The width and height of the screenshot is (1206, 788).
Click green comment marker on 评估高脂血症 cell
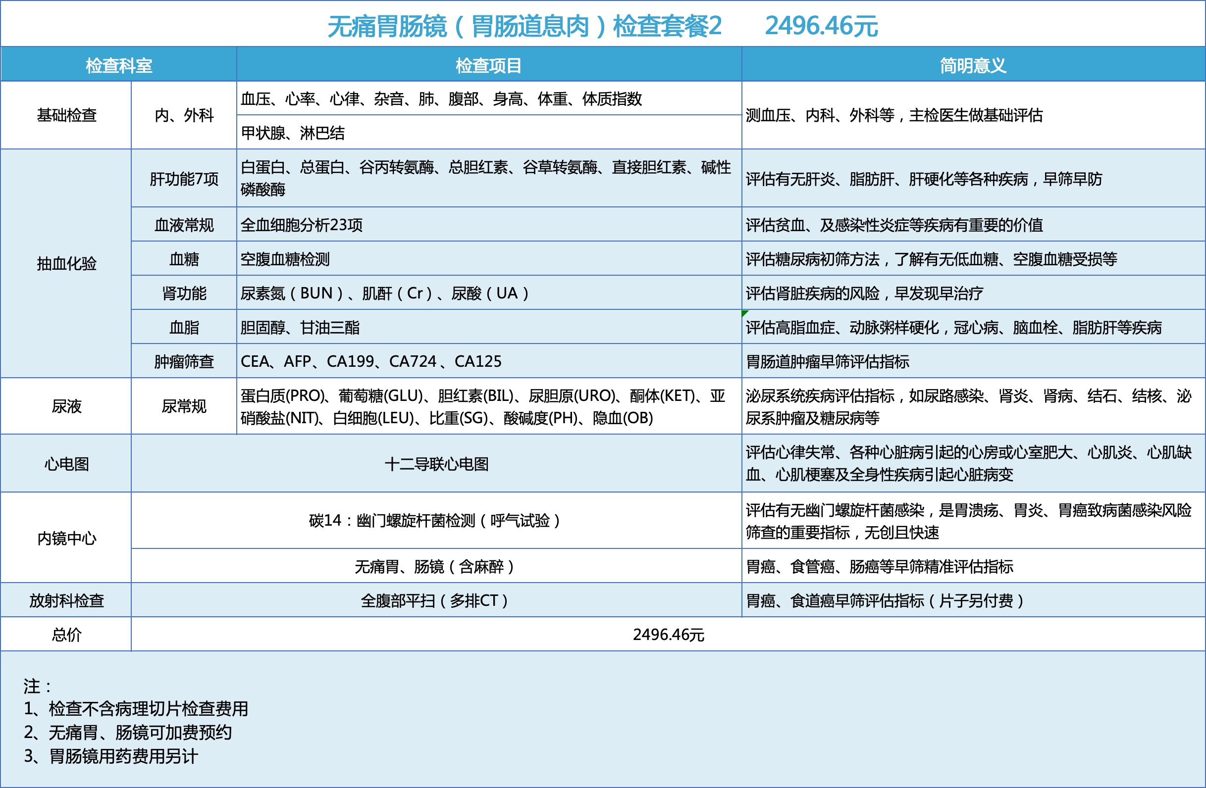point(744,313)
